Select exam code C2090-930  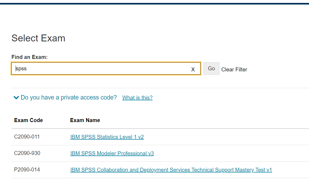[x=27, y=153]
